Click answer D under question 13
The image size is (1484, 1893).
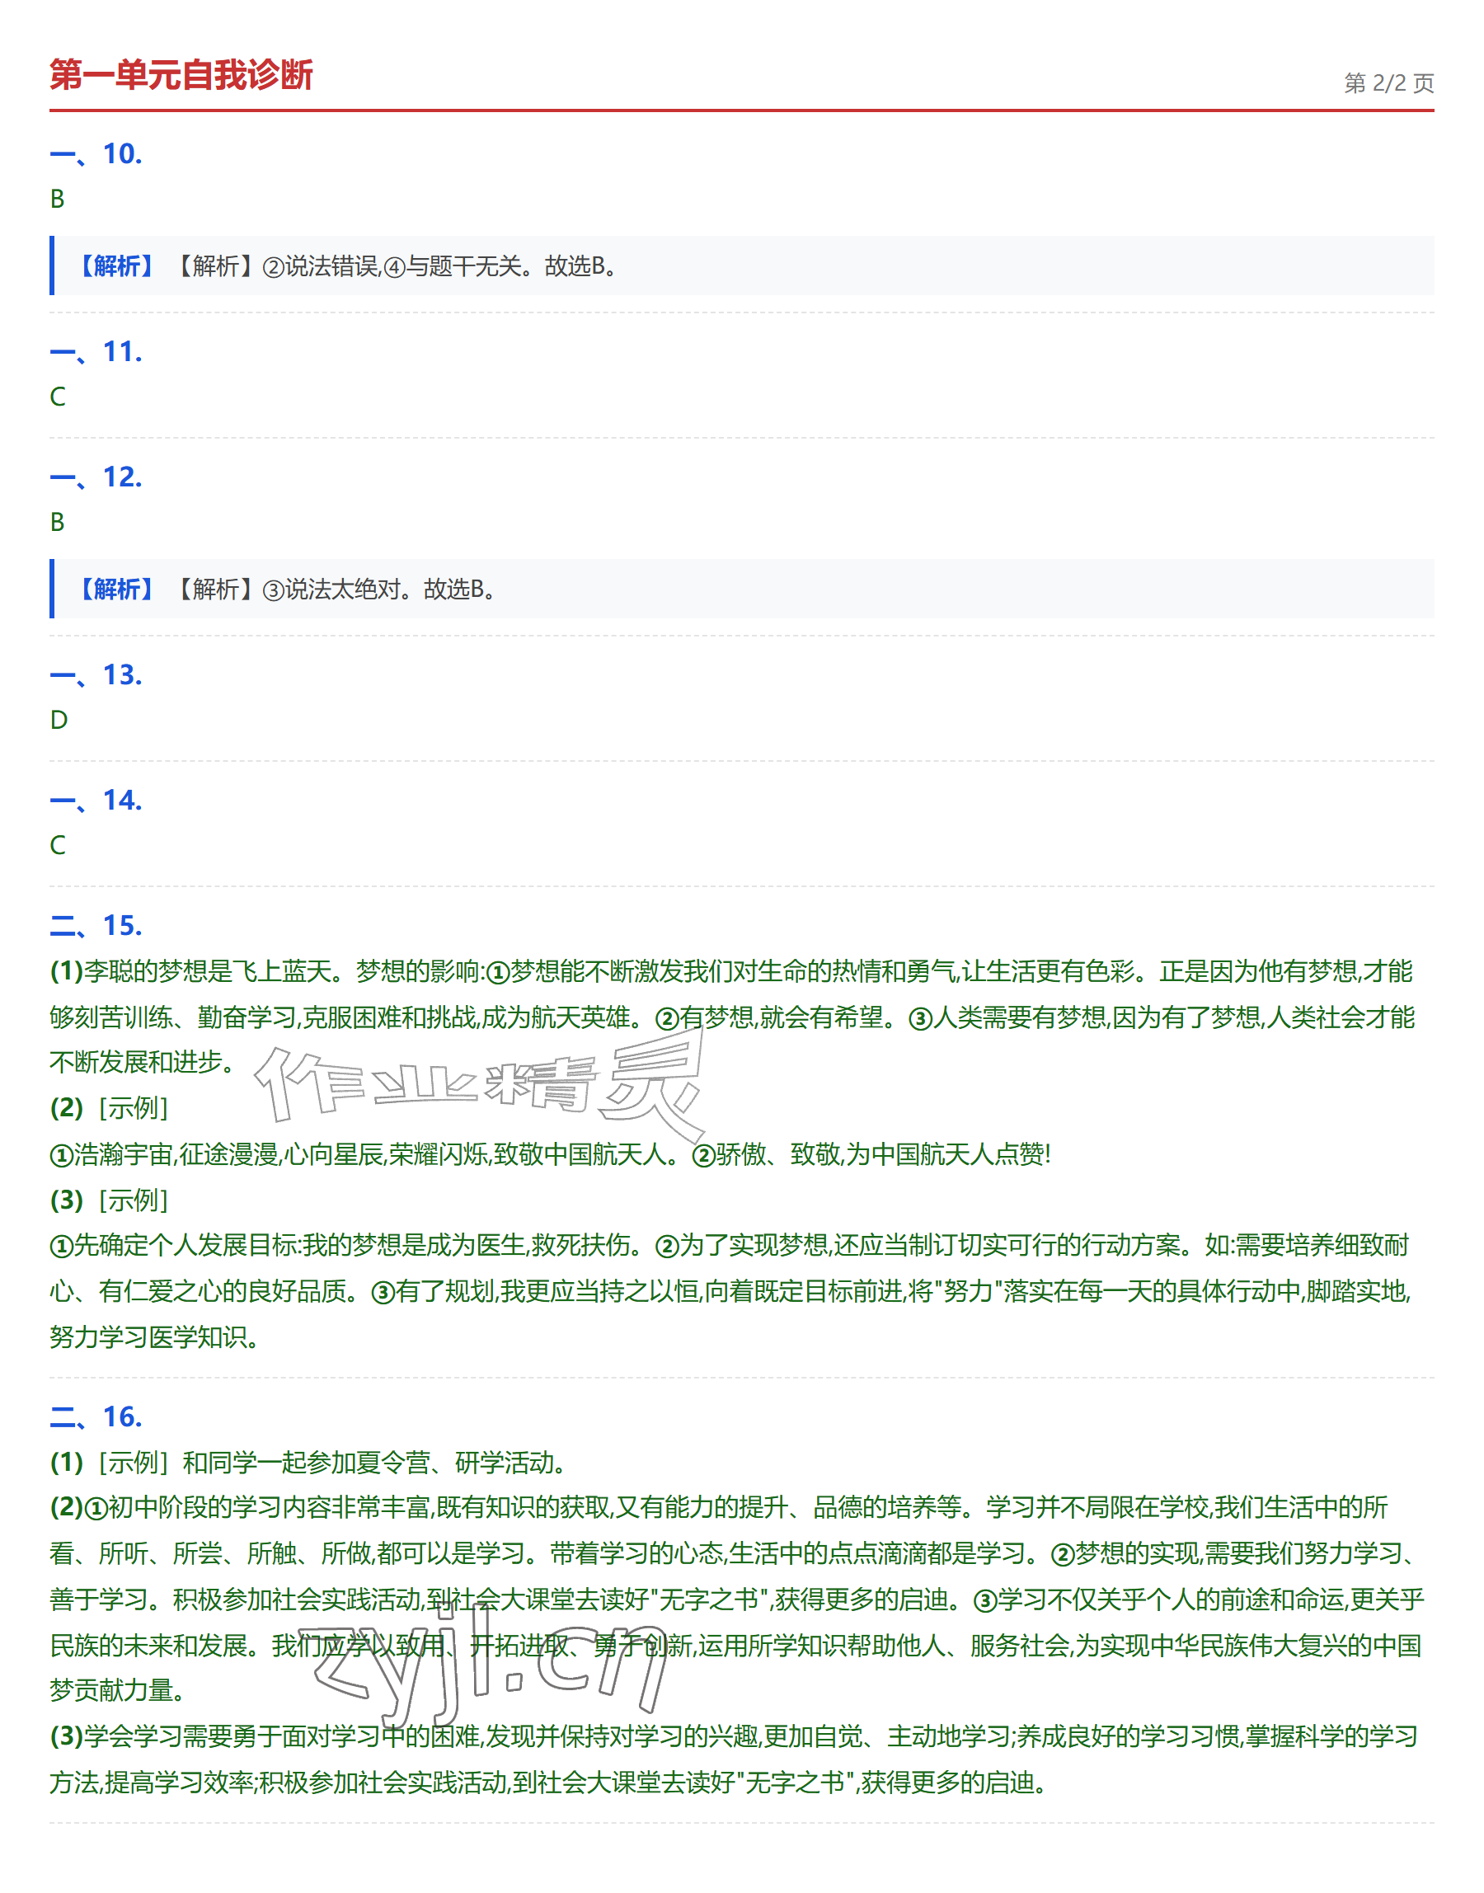coord(59,721)
